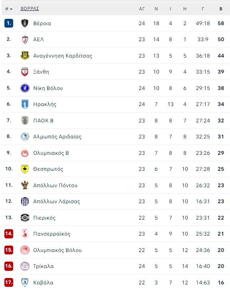The image size is (230, 290).
Task: Open the ΠΑΟΚ Β team badge
Action: tap(25, 120)
